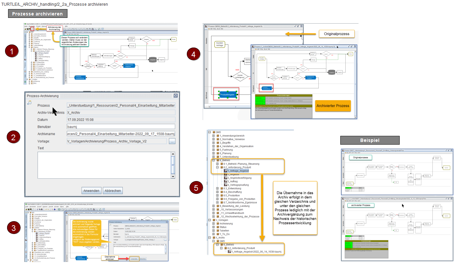Click the Originalprozess callout with the yellow arrow

click(x=336, y=34)
